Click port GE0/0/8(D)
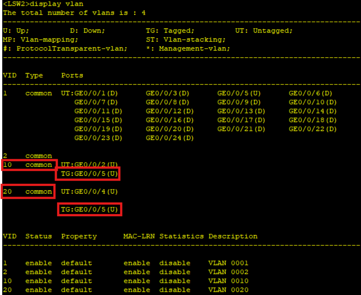Screen dimensions: 361x295 pos(168,102)
